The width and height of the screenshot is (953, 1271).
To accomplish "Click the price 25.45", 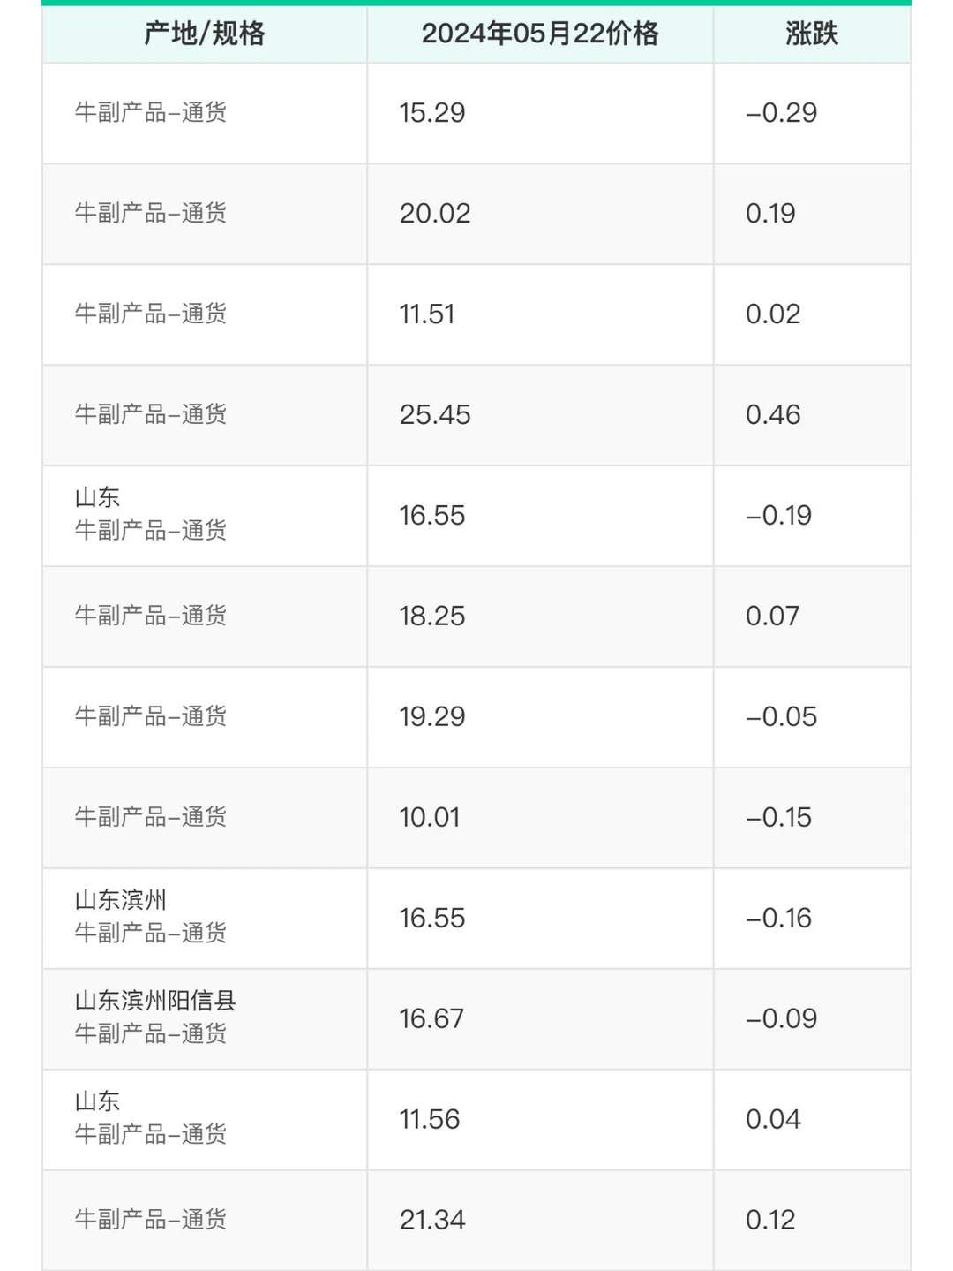I will pyautogui.click(x=435, y=415).
